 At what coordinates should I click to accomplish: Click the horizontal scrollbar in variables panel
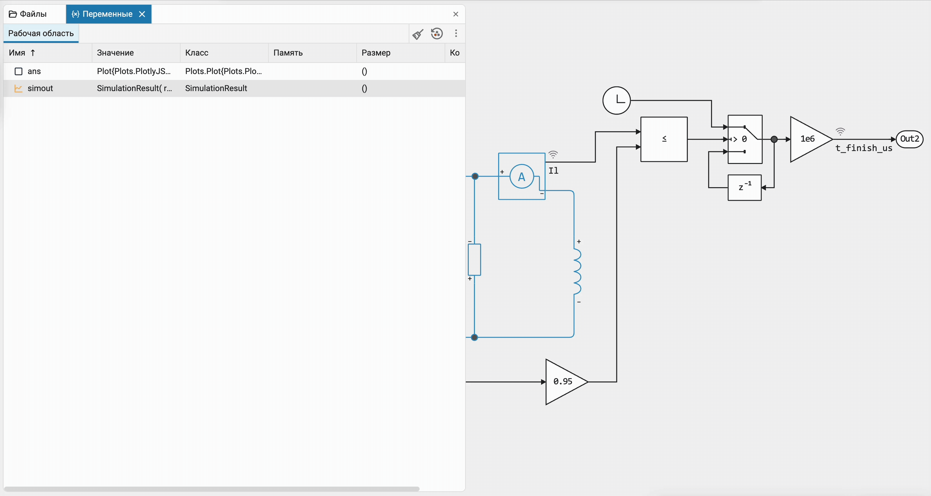pos(211,489)
